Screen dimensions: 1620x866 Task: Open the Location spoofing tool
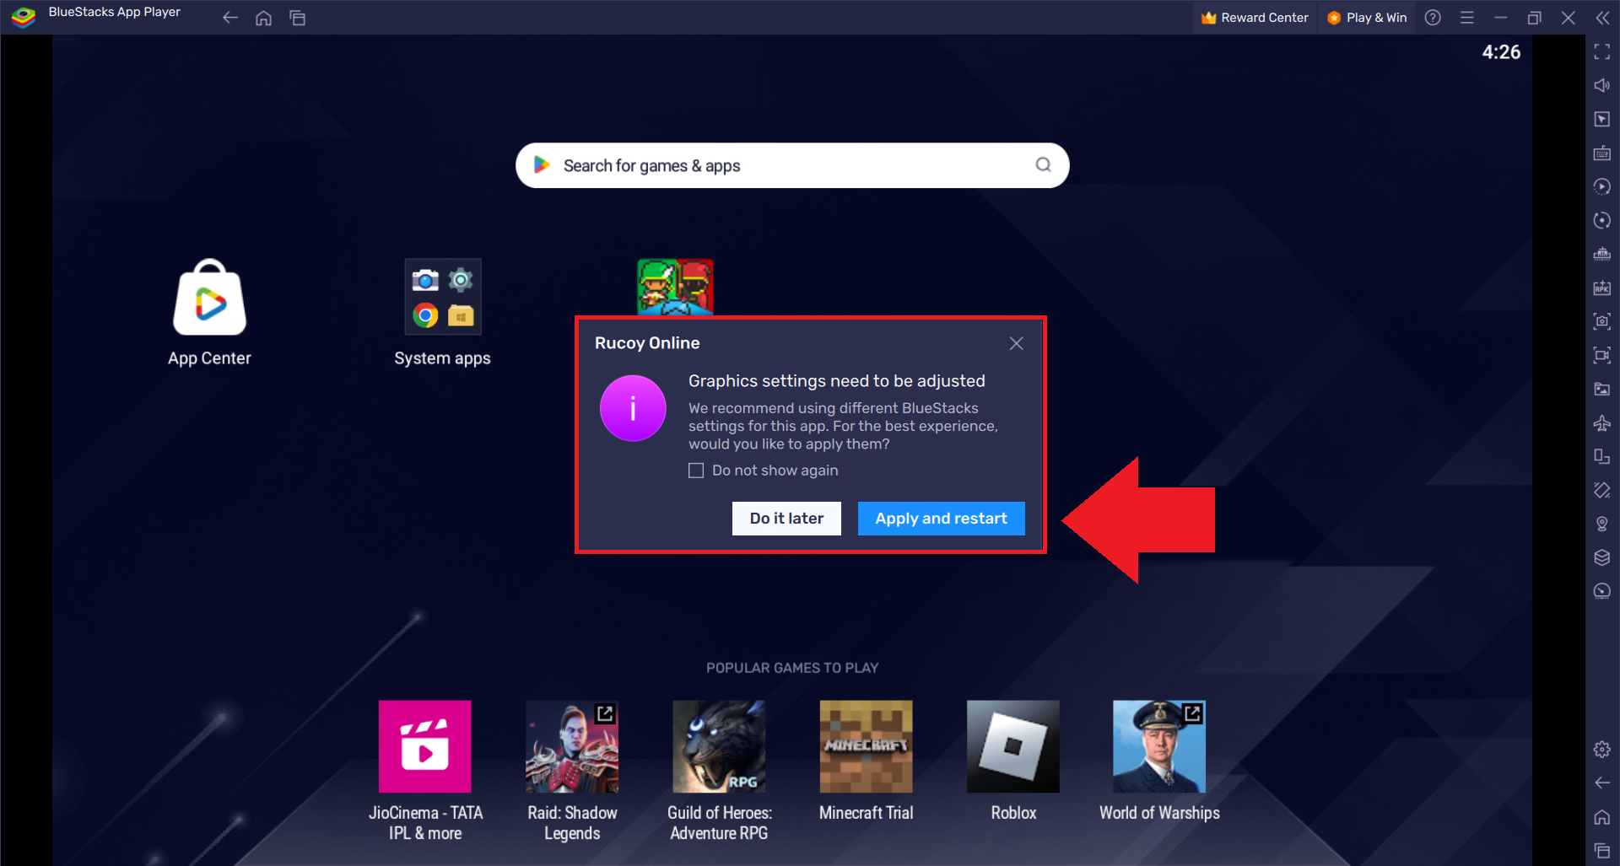click(x=1601, y=524)
